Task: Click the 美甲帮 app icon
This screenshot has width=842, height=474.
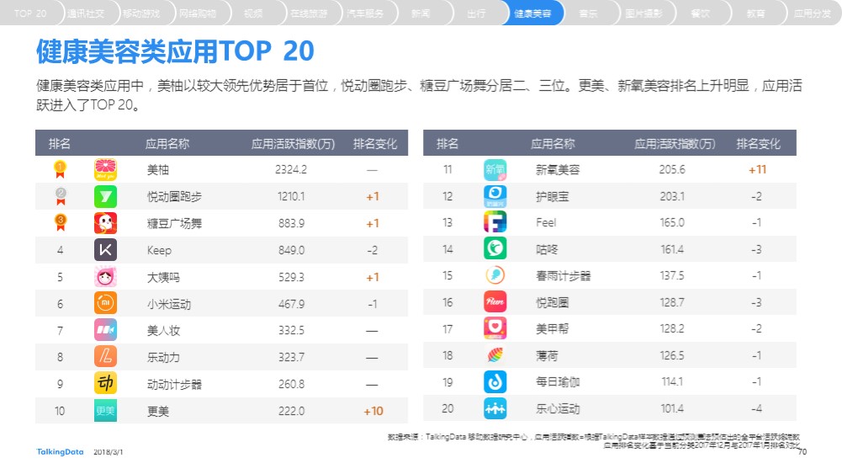Action: (x=495, y=328)
